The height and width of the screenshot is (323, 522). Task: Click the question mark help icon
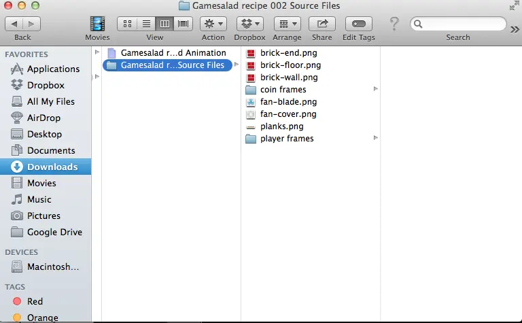pyautogui.click(x=394, y=24)
